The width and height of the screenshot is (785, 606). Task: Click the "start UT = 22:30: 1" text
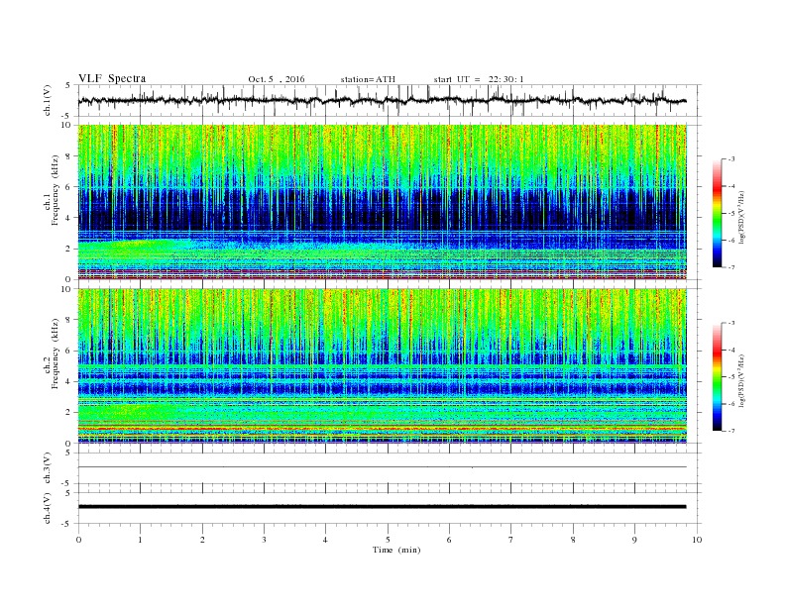point(479,79)
